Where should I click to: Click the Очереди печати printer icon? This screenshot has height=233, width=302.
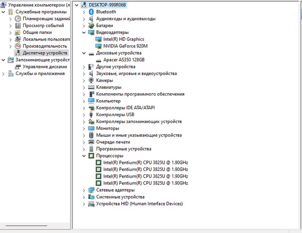tap(91, 142)
